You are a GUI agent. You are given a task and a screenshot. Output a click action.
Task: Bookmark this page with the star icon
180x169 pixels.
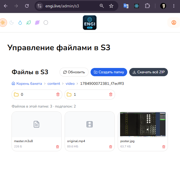click(111, 6)
